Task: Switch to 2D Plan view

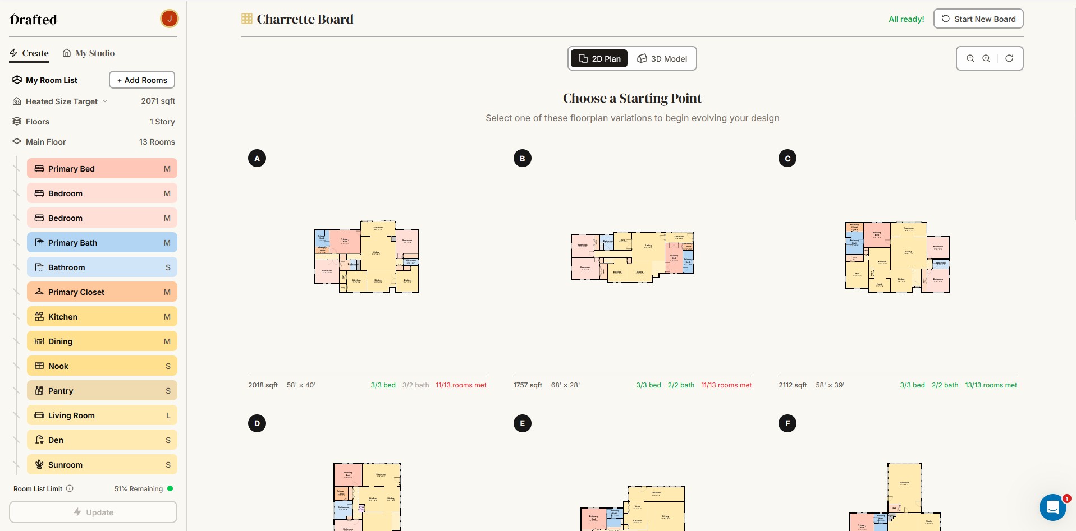Action: [x=599, y=58]
